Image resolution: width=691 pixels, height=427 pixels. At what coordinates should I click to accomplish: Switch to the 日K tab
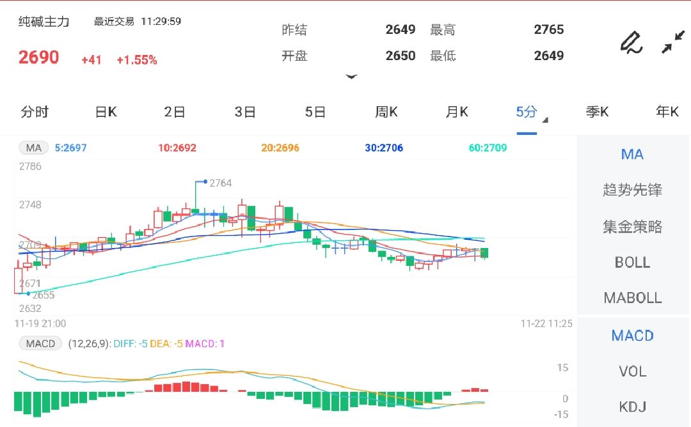[106, 112]
